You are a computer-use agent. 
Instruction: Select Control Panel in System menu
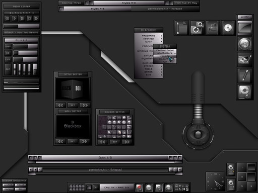[x=165, y=50]
